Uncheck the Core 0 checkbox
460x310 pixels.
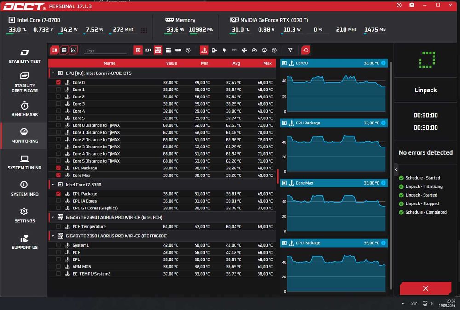click(x=58, y=82)
